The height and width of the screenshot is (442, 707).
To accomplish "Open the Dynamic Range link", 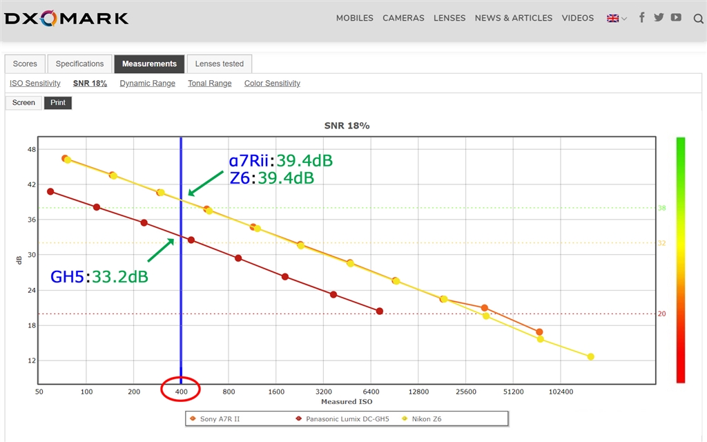I will pos(148,84).
